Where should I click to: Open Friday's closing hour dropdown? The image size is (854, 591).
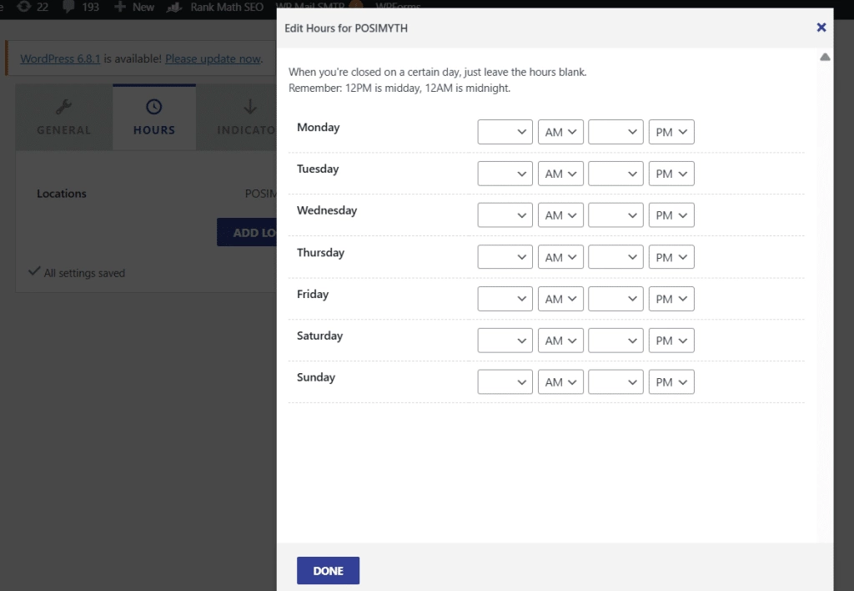coord(615,298)
